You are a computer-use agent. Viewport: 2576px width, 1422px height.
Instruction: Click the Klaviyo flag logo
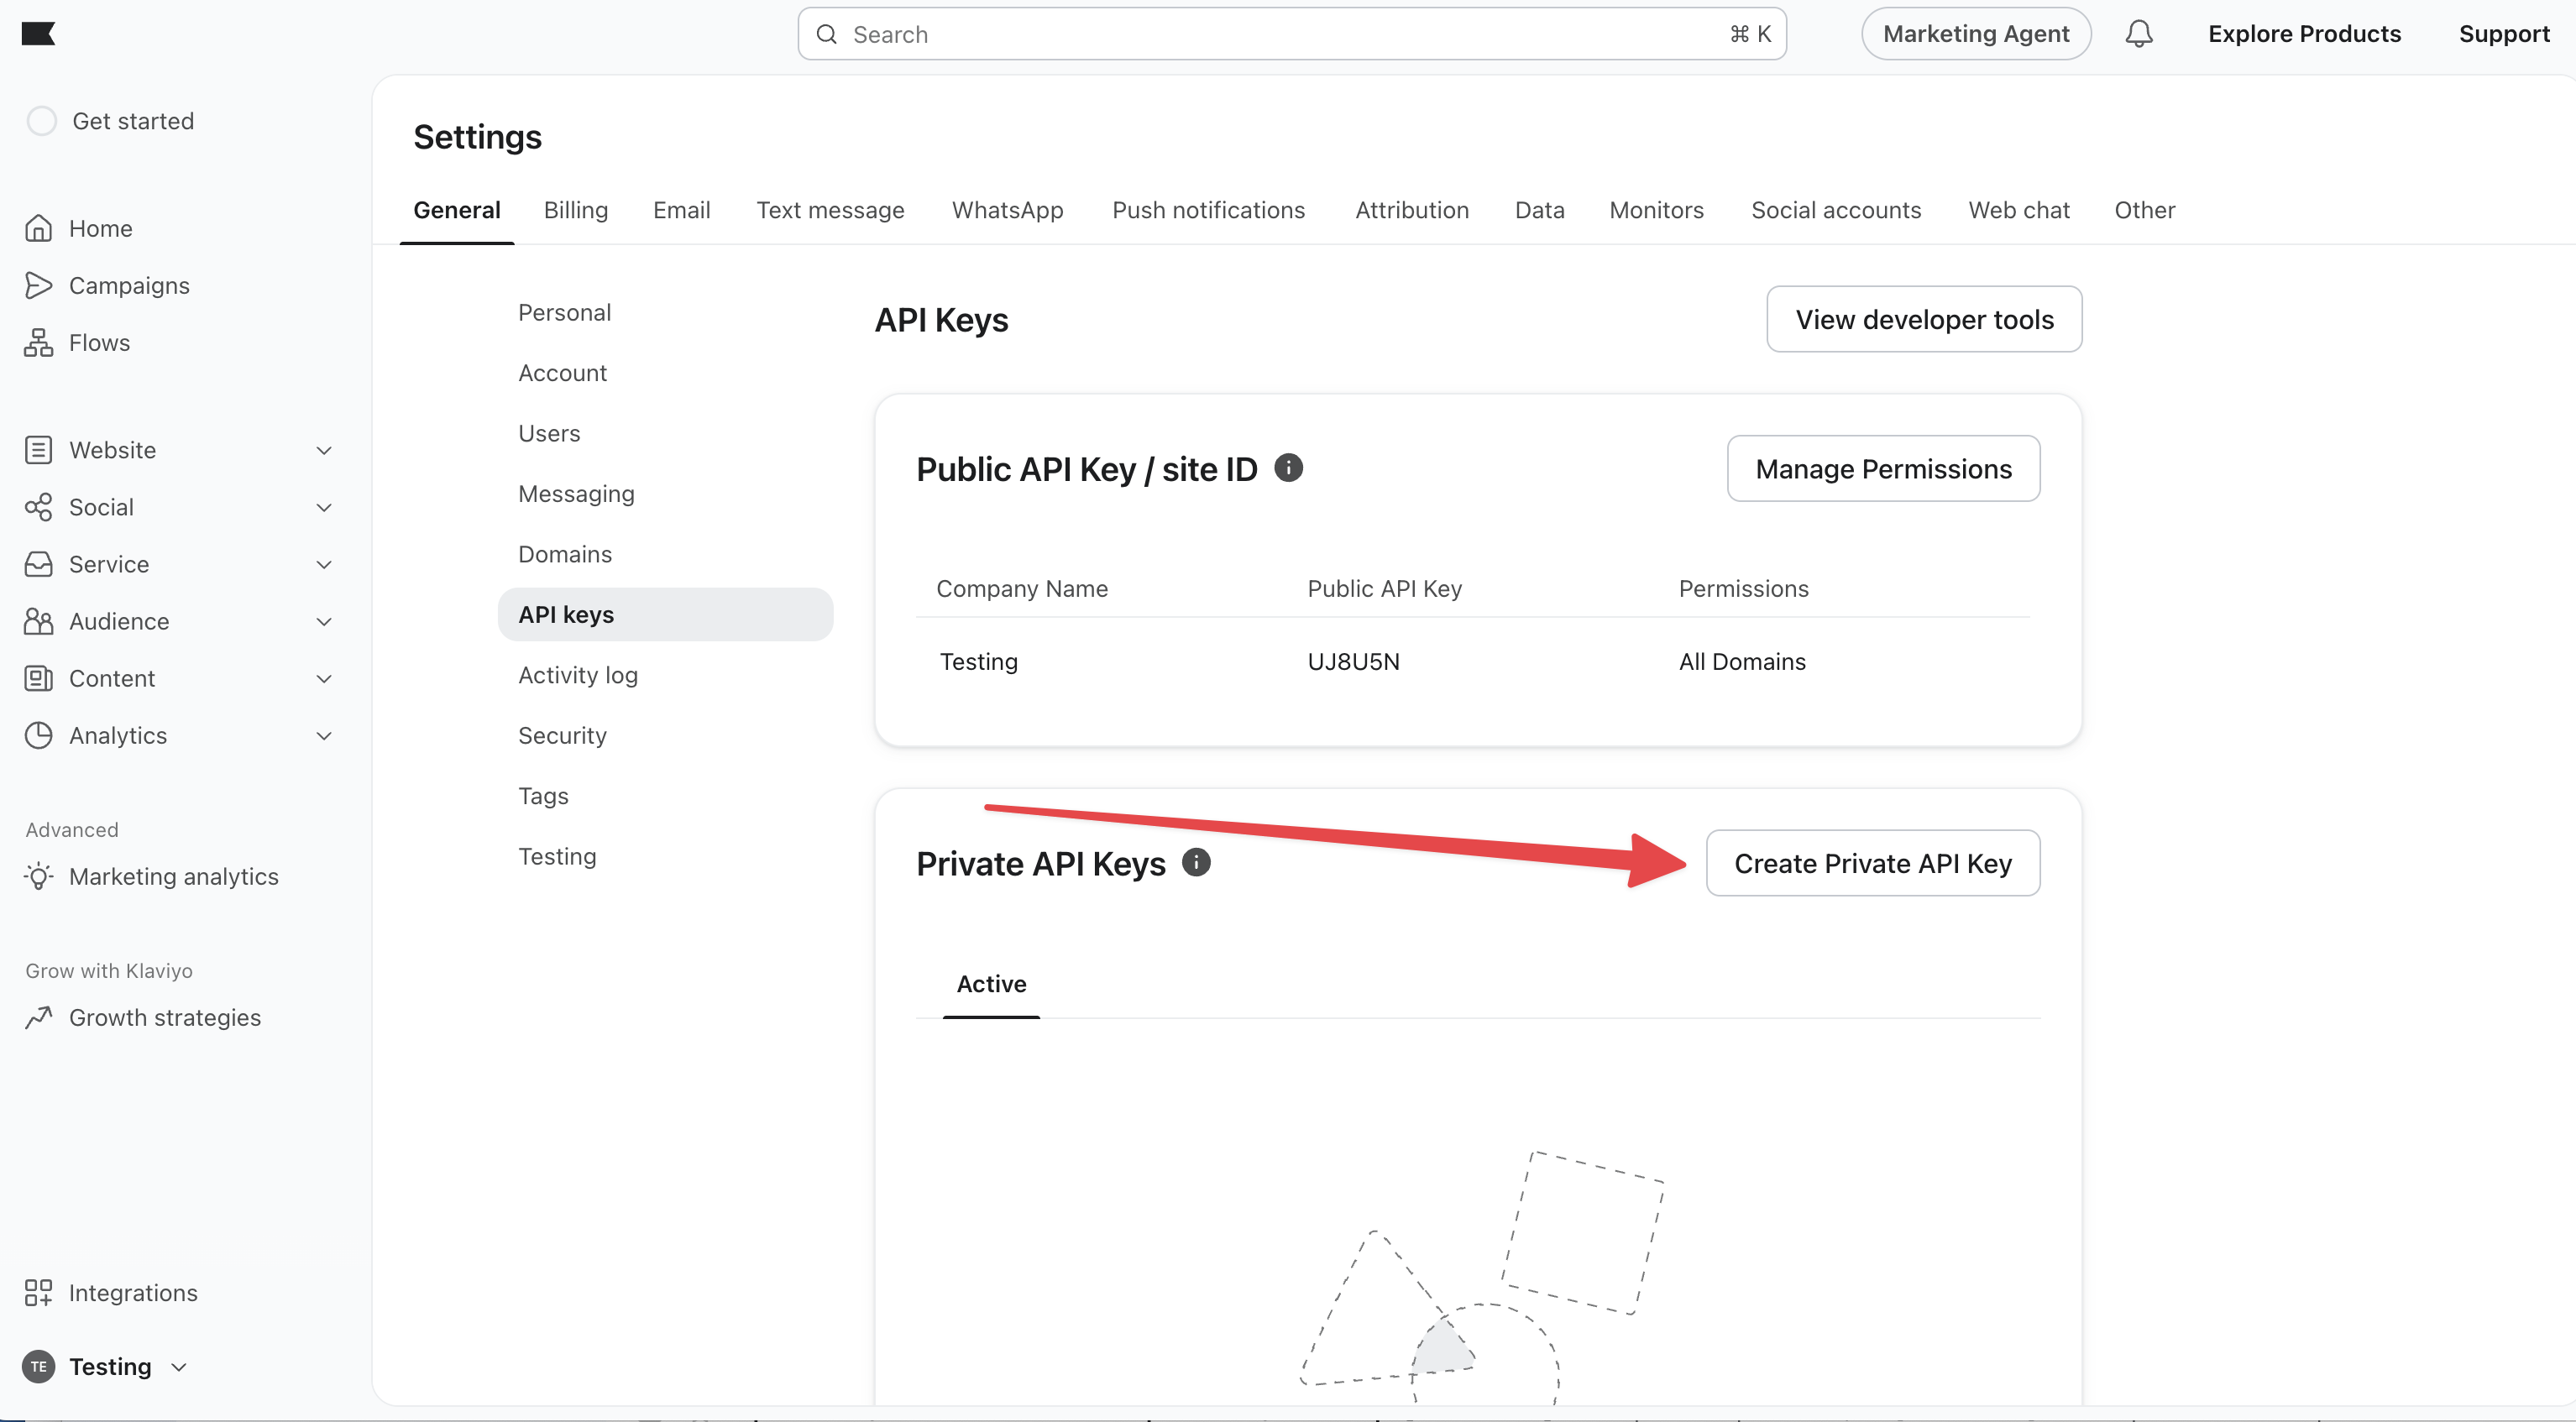[38, 34]
